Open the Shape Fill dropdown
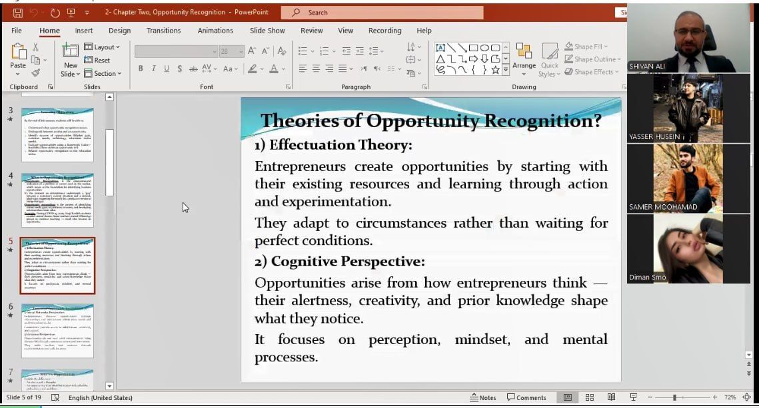This screenshot has width=759, height=408. point(584,47)
